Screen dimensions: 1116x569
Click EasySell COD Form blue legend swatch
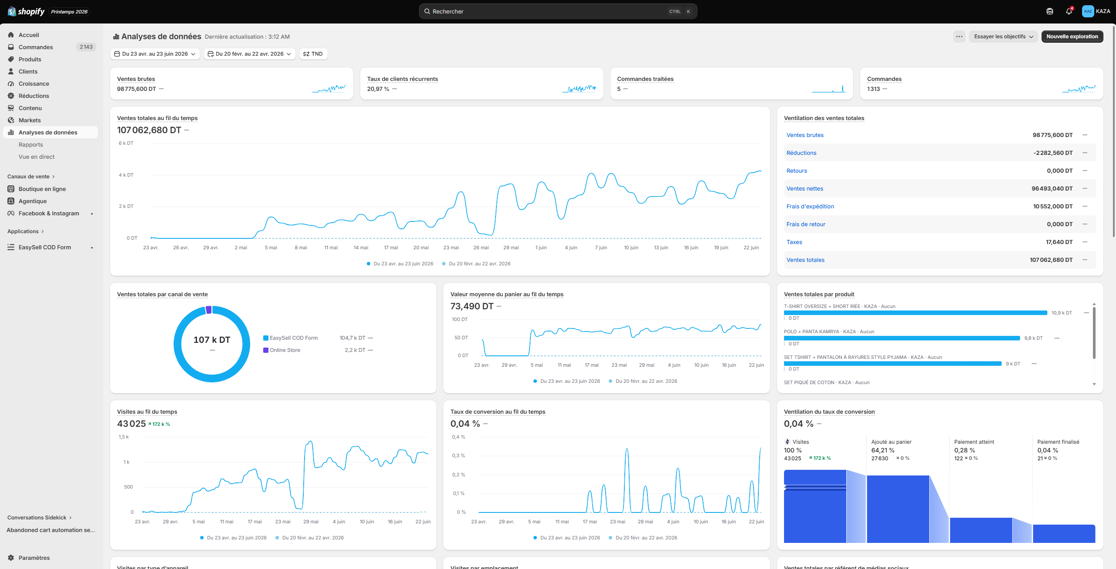click(x=265, y=338)
